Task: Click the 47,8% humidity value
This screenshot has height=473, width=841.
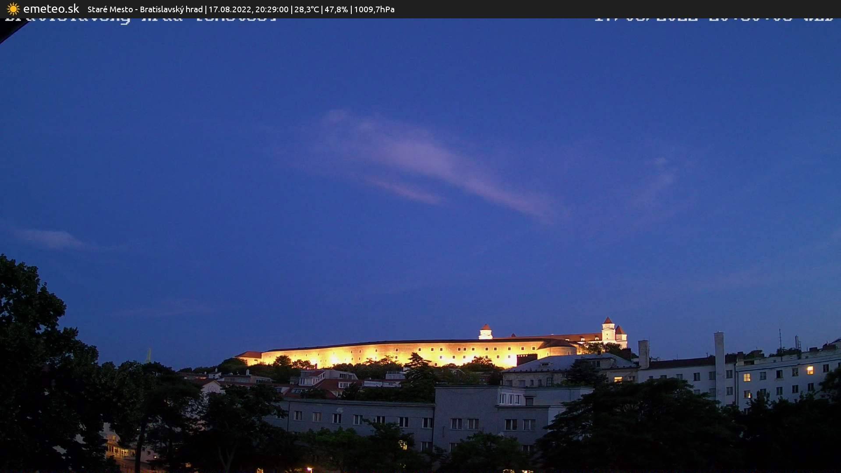Action: (x=336, y=9)
